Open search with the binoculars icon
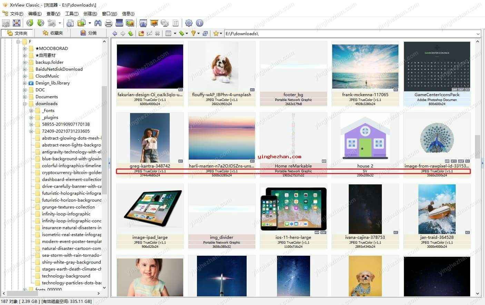Viewport: 485px width, 305px height. [98, 23]
